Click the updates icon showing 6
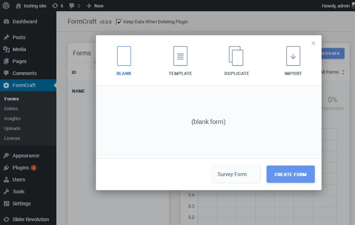Screen dimensions: 355x225 coord(55,6)
